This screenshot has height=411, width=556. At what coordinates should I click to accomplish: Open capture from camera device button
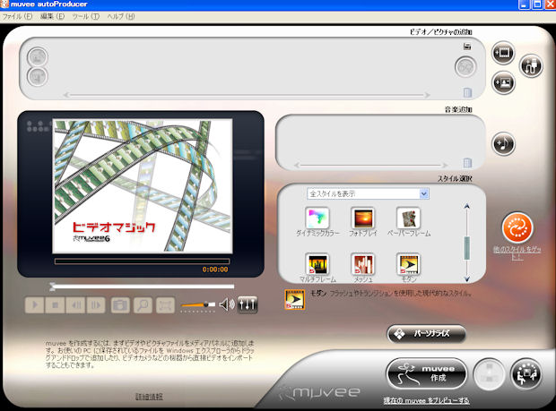(x=531, y=65)
